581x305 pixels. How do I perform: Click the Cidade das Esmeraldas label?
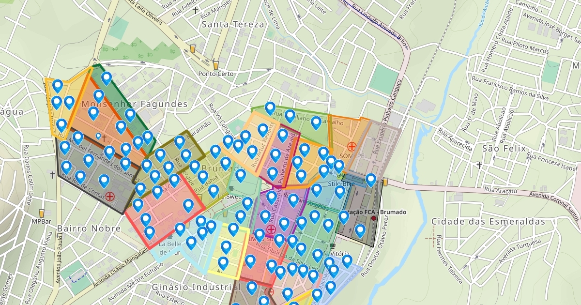pos(489,222)
